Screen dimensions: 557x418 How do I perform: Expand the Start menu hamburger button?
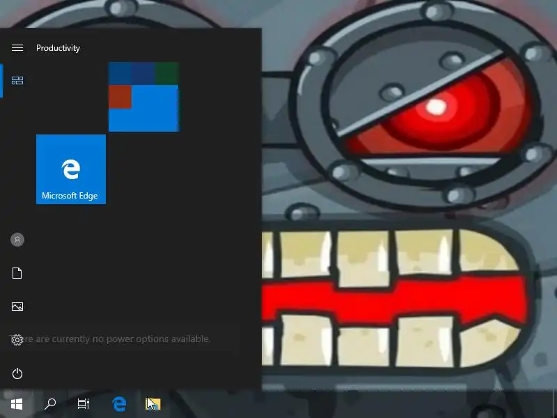tap(17, 47)
